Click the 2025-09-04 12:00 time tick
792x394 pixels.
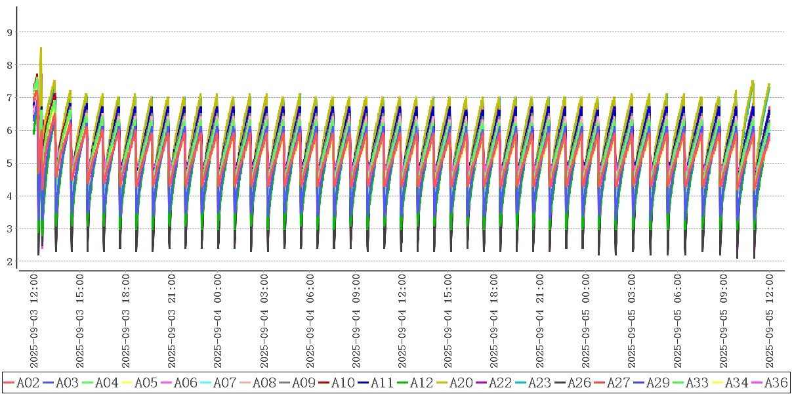coord(402,322)
